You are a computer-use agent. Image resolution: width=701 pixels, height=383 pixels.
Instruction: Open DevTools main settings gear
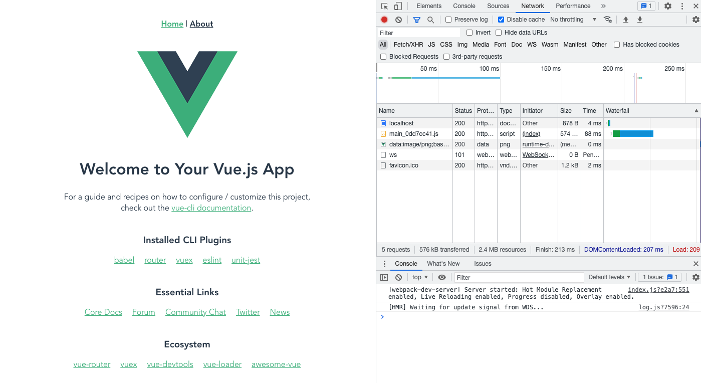point(668,6)
